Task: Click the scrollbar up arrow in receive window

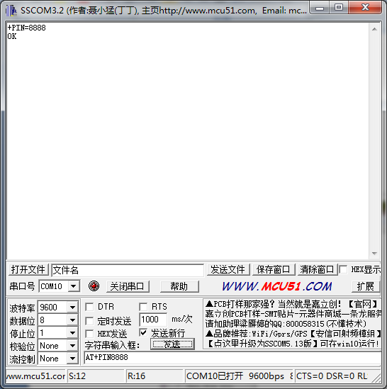Action: click(x=374, y=29)
